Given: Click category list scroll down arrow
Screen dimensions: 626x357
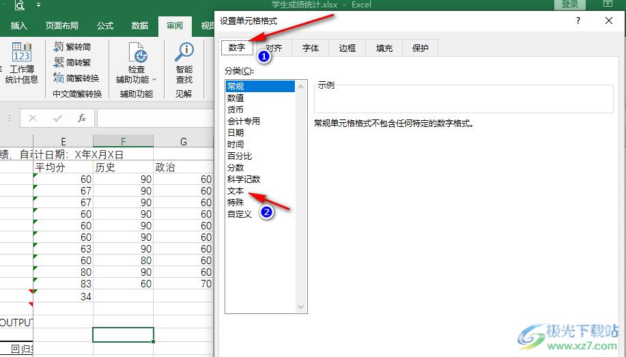Looking at the screenshot, I should 300,306.
